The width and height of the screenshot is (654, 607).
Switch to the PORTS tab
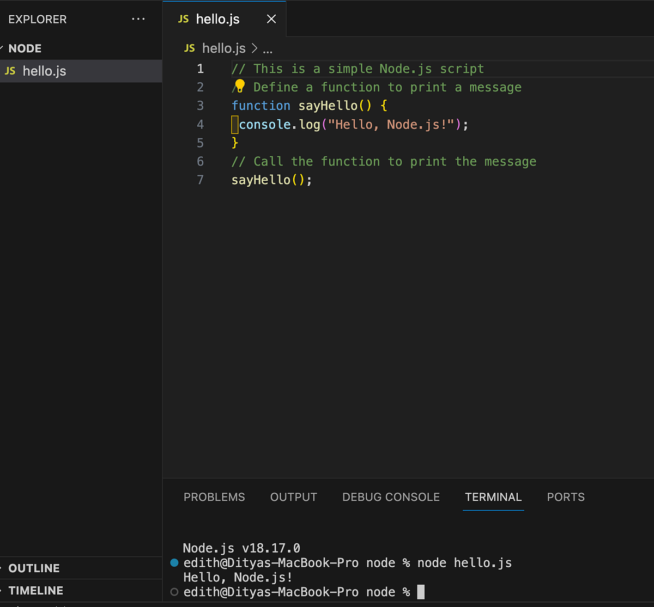[x=565, y=497]
